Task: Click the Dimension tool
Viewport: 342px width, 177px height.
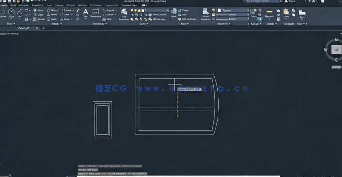Action: (95, 13)
